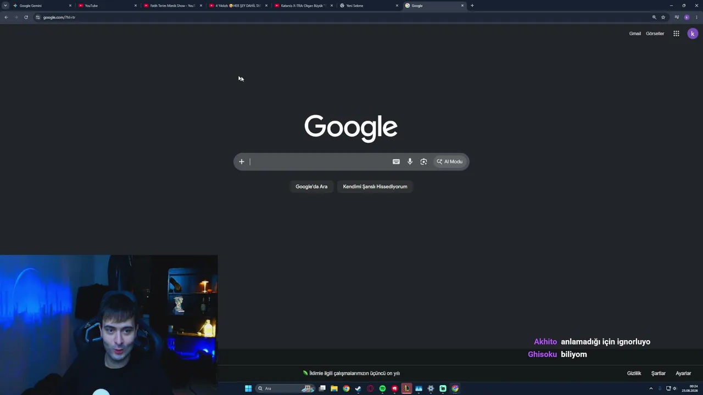Close the YouTube tab
The height and width of the screenshot is (395, 703).
pyautogui.click(x=136, y=5)
